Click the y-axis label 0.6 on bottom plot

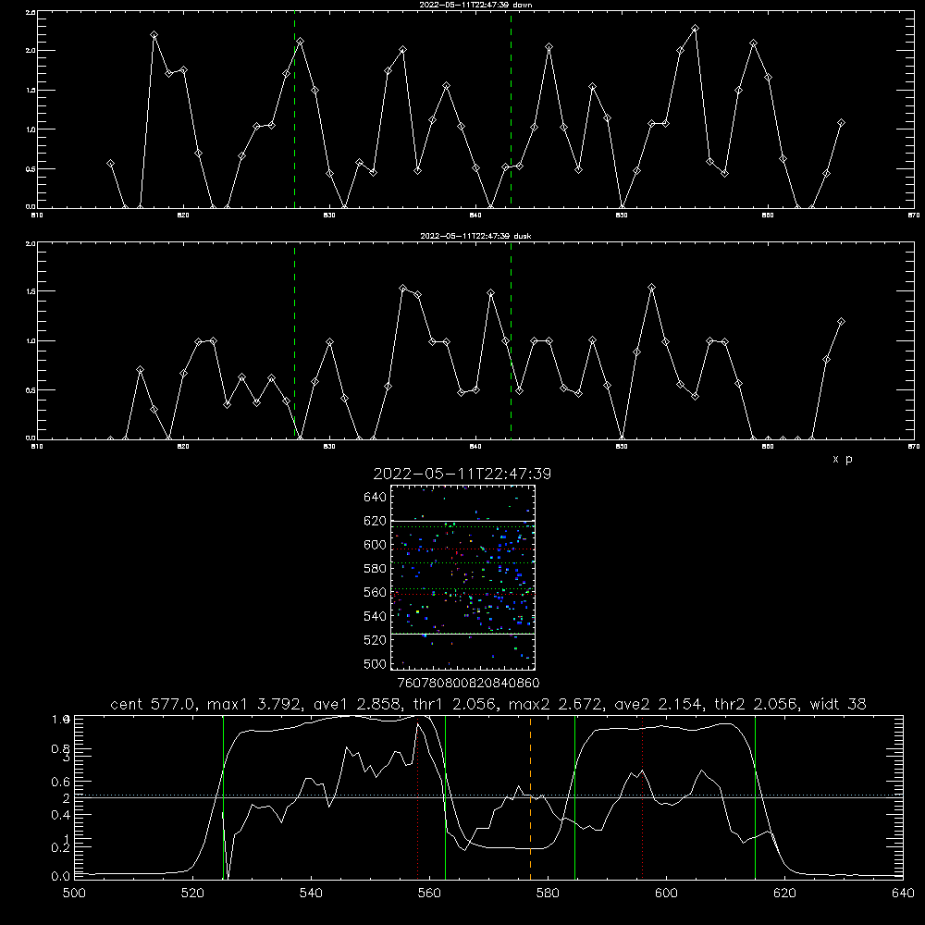[61, 782]
